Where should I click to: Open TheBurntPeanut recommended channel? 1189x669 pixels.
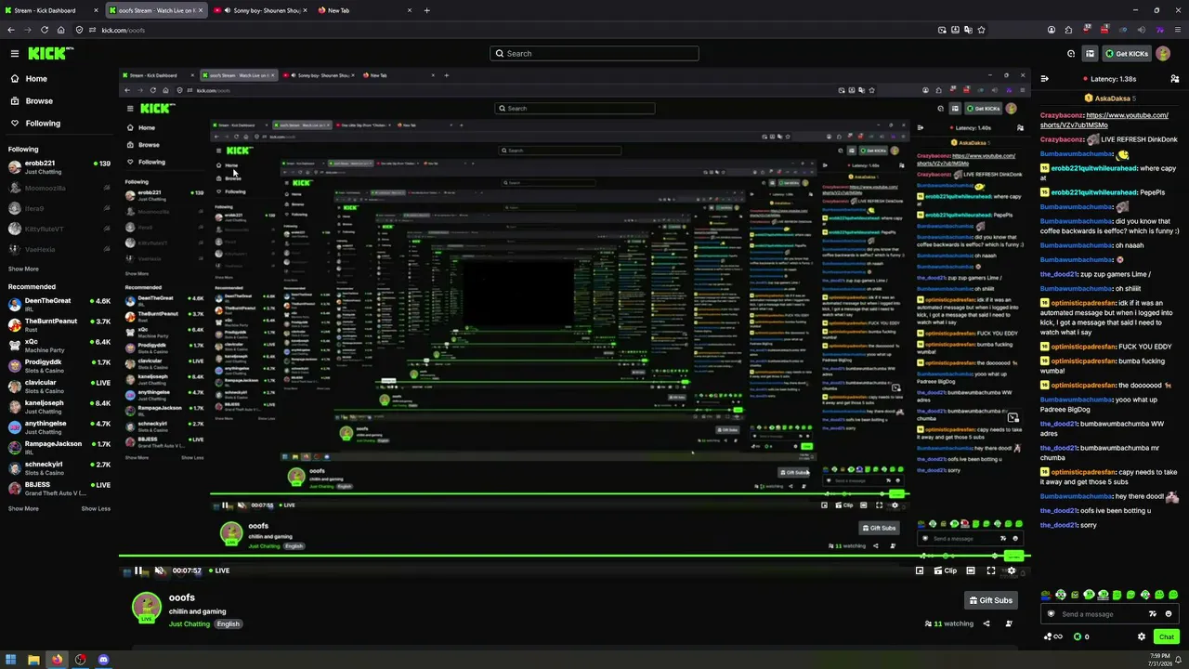click(59, 325)
